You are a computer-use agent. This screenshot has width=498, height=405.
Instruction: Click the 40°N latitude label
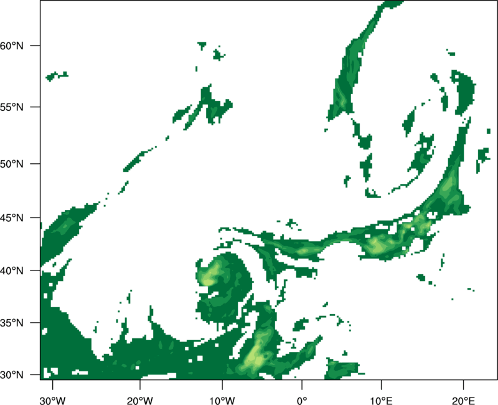(x=12, y=271)
